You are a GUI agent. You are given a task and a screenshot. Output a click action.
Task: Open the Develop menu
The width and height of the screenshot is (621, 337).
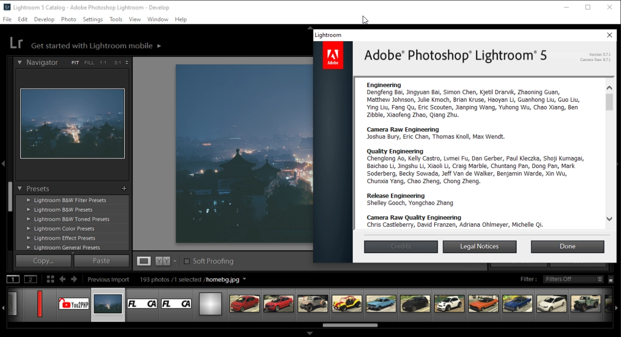(44, 19)
